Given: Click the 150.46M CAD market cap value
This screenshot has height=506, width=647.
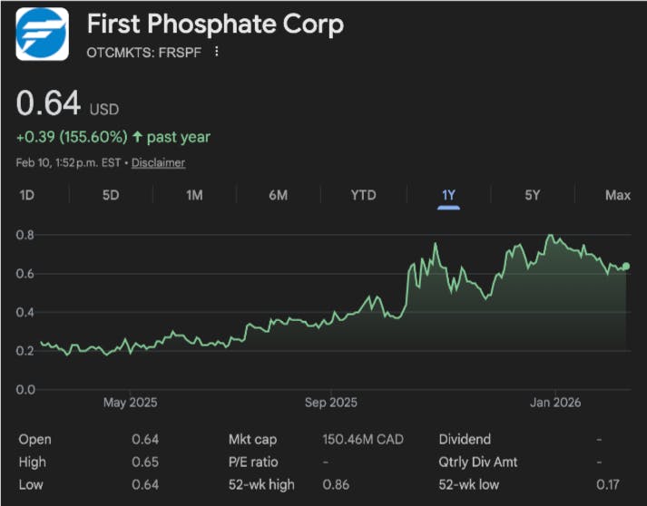Looking at the screenshot, I should pyautogui.click(x=363, y=439).
